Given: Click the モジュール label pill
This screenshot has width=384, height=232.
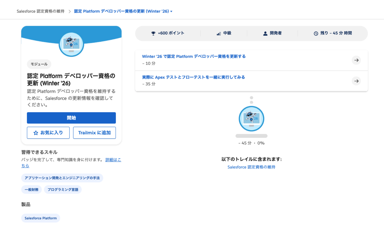Looking at the screenshot, I should point(39,64).
